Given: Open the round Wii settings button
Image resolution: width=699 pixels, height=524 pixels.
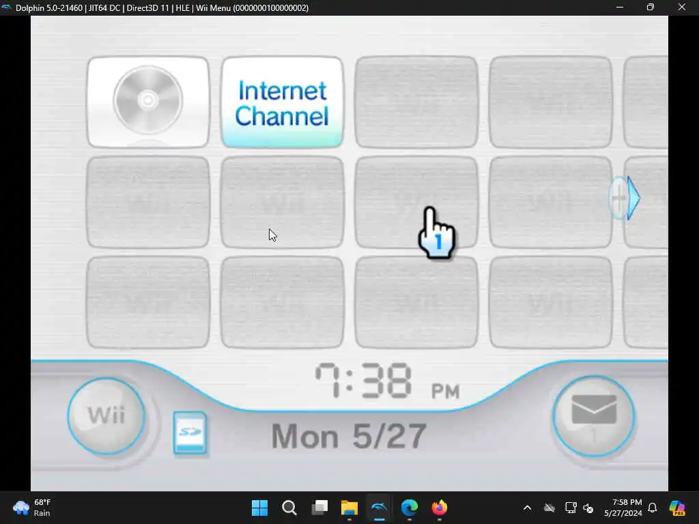Looking at the screenshot, I should point(106,416).
